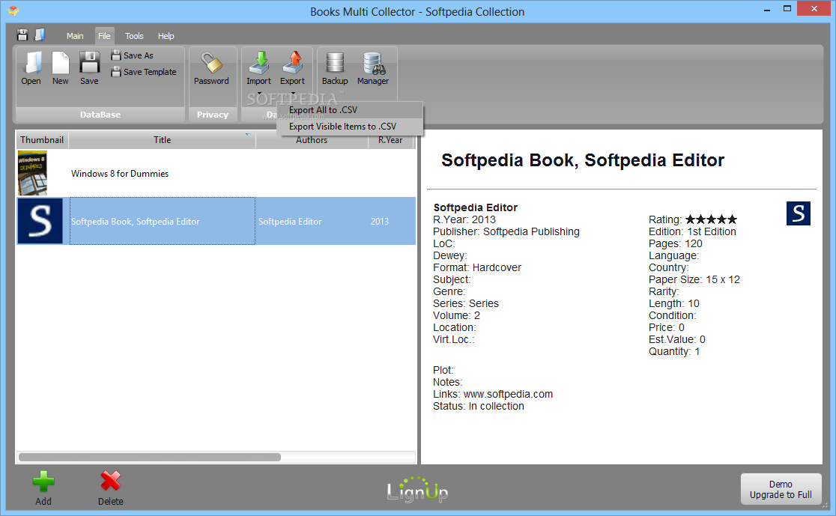Click the S cover image in details pane
836x516 pixels.
click(x=798, y=213)
